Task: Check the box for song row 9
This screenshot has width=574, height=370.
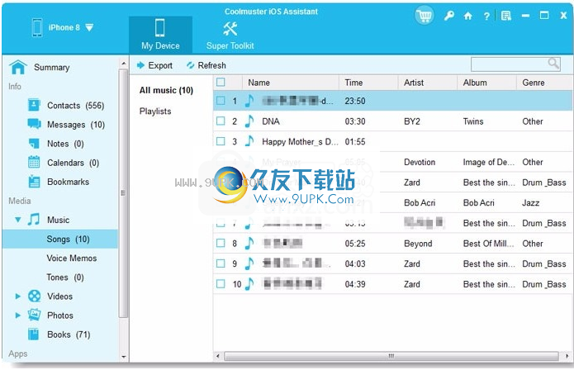Action: tap(221, 263)
